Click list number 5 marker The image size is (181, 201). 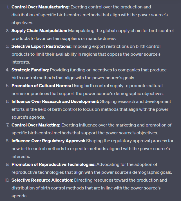click(x=7, y=85)
